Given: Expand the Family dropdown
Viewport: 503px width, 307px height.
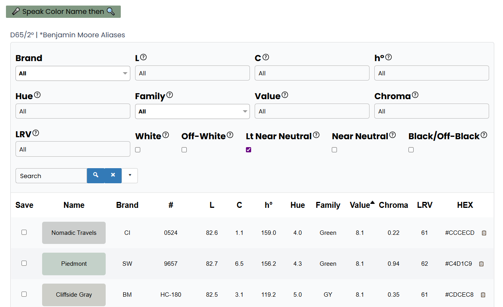Looking at the screenshot, I should 192,111.
